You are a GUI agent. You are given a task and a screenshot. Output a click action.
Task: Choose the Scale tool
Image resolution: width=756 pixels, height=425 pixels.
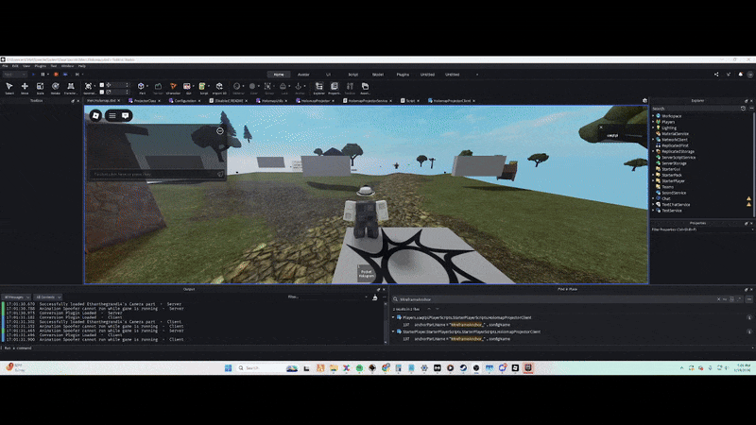40,87
